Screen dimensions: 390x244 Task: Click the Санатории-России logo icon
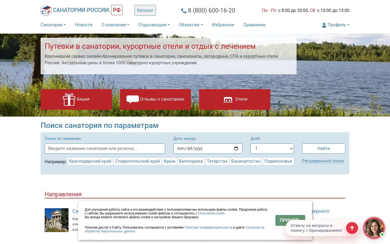46,11
